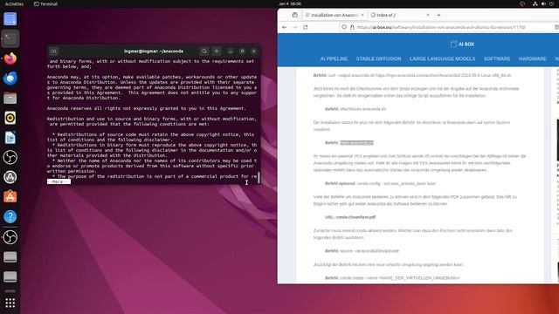This screenshot has width=559, height=314.
Task: Click the volume icon in system tray
Action: (x=543, y=3)
